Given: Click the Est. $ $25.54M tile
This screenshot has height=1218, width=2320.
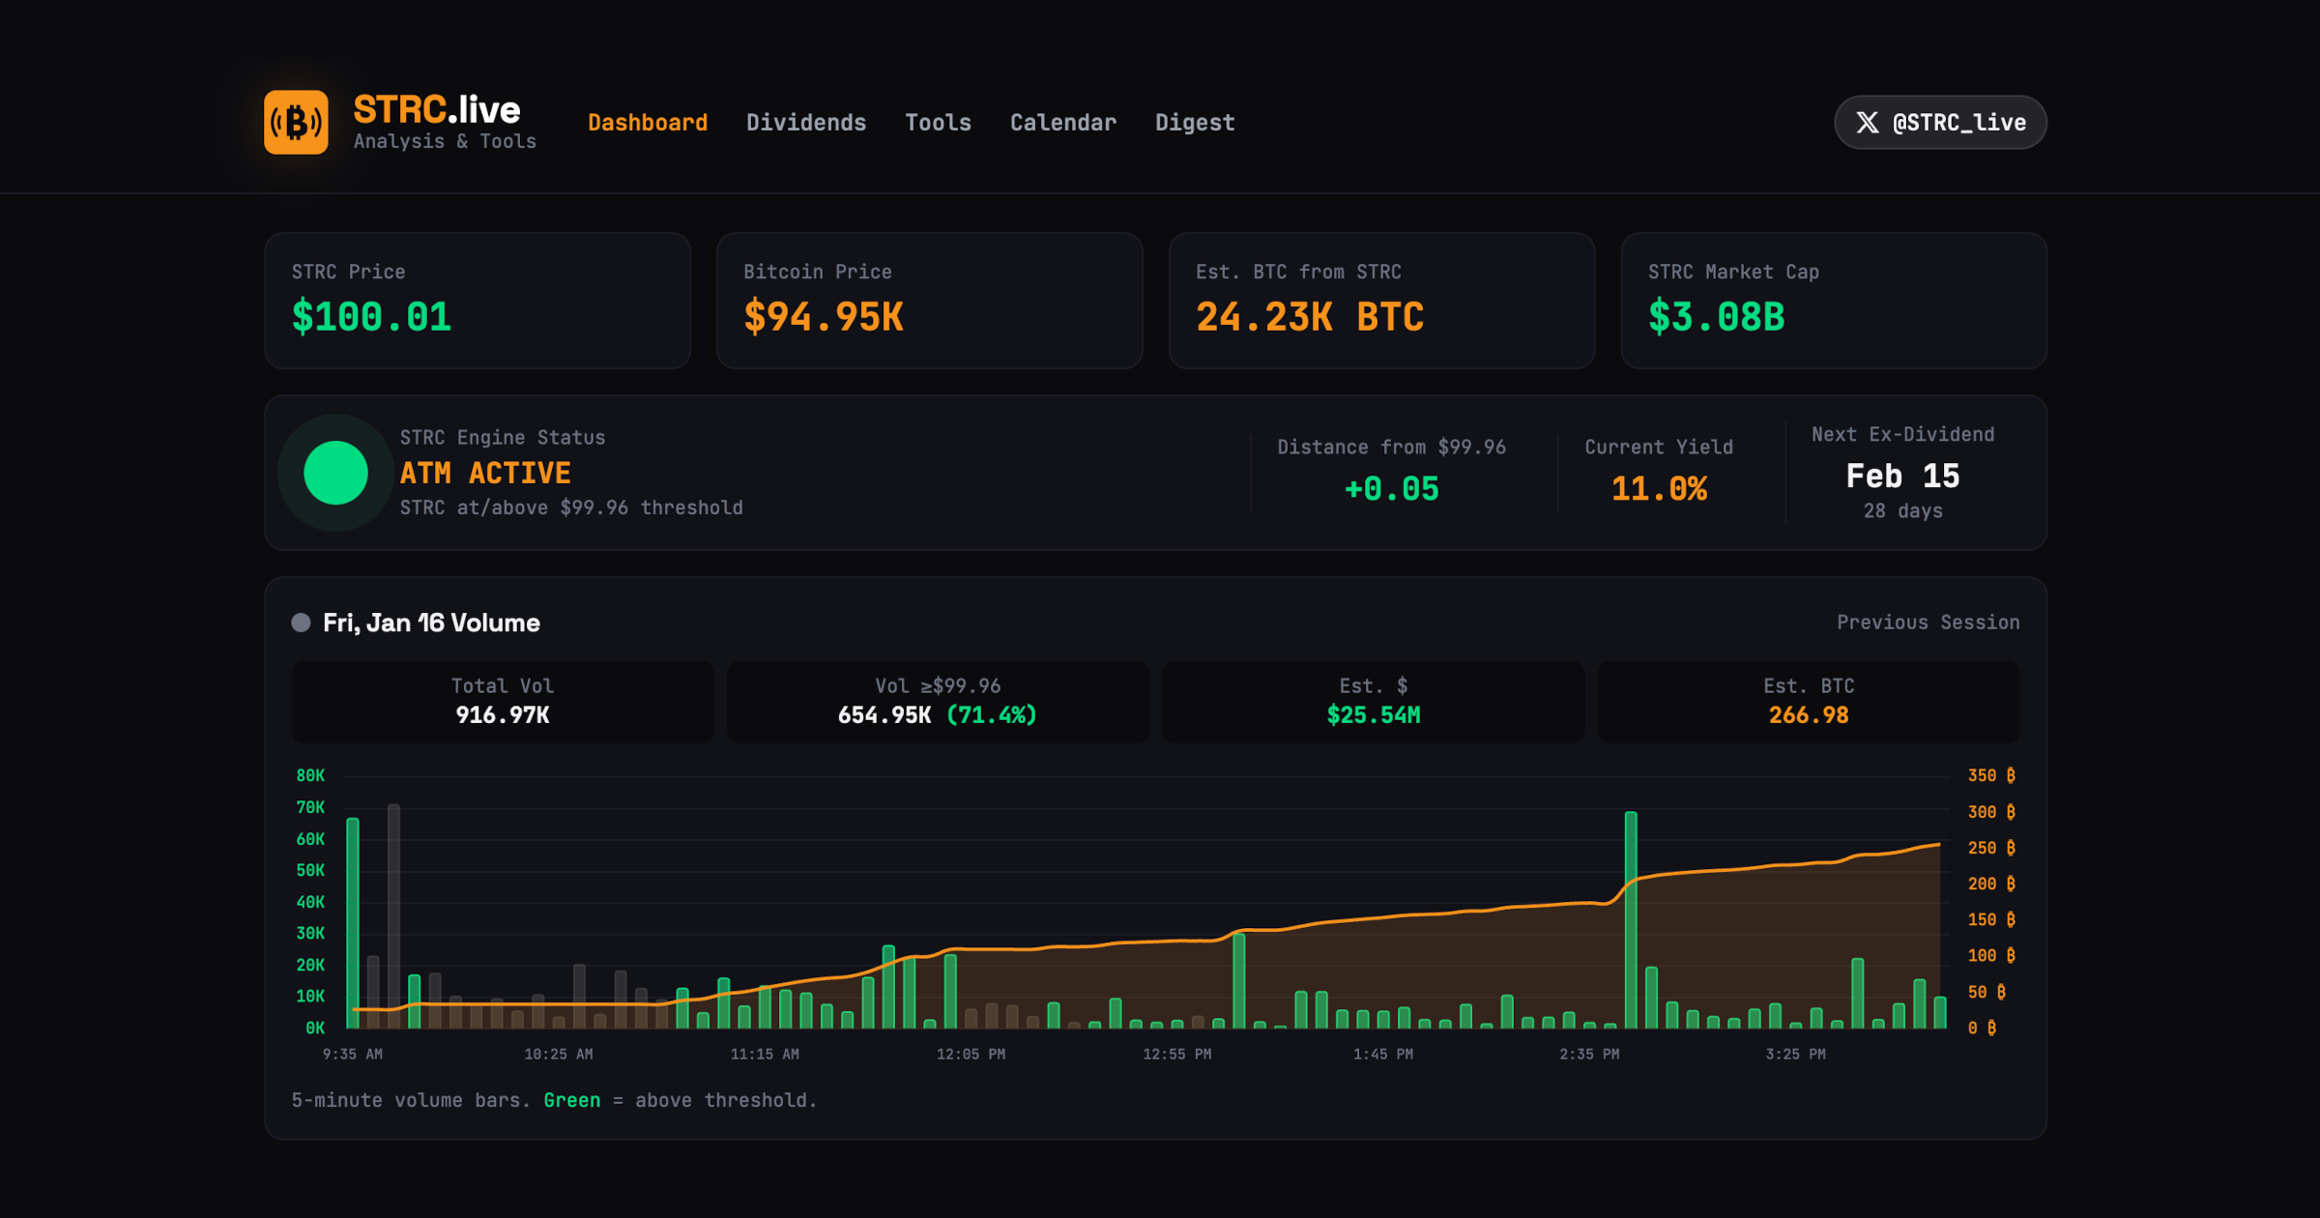Looking at the screenshot, I should coord(1373,702).
